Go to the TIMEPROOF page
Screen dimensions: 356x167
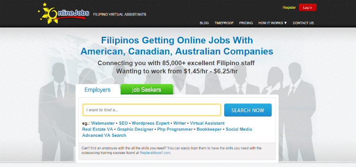224,23
